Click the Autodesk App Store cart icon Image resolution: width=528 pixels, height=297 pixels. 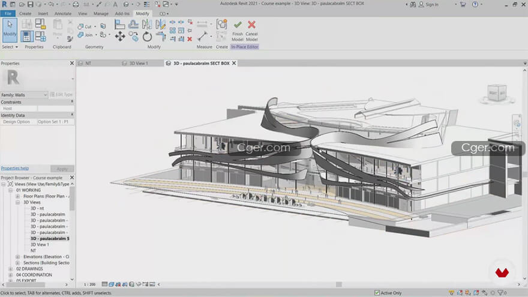tap(463, 4)
